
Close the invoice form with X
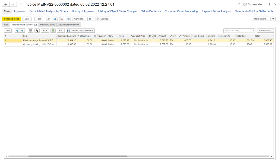point(275,4)
